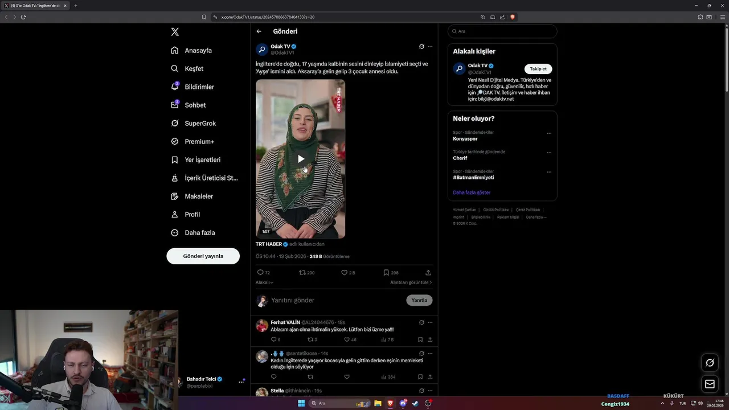Open more options on Odak TV post

(x=430, y=47)
